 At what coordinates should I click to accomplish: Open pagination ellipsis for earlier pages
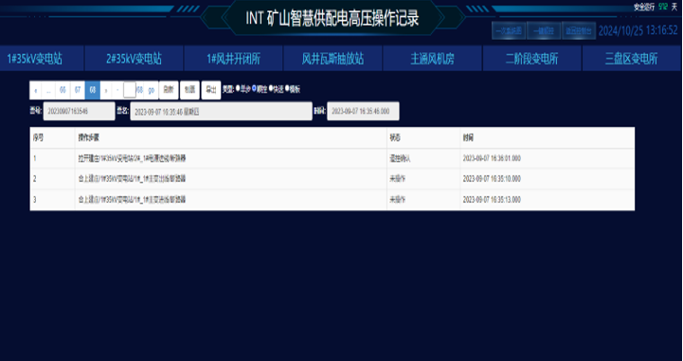[x=48, y=90]
